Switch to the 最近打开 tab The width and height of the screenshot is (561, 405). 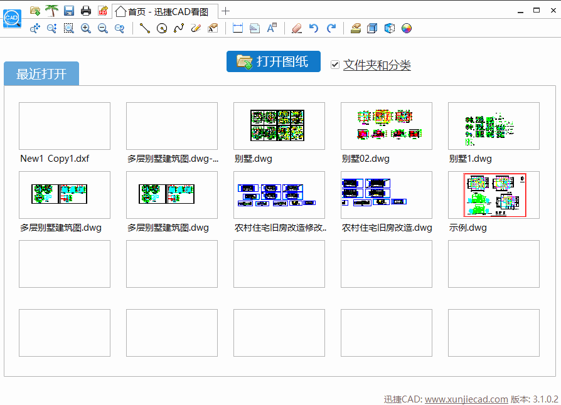click(41, 73)
